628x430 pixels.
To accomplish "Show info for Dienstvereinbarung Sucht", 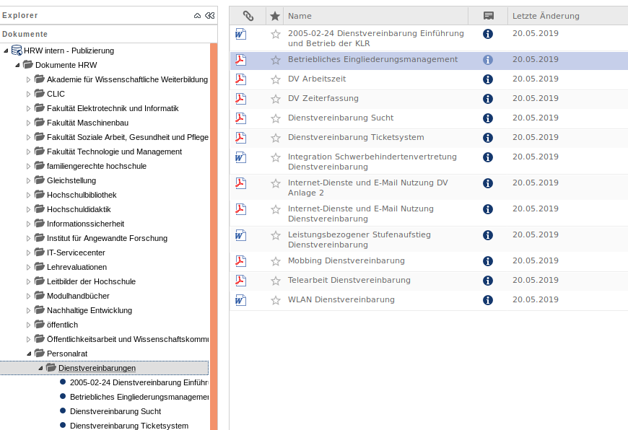I will click(488, 118).
